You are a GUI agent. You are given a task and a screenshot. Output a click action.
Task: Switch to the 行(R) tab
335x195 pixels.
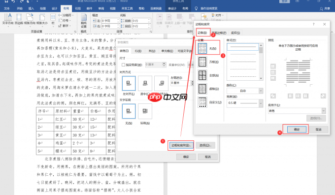pos(138,51)
